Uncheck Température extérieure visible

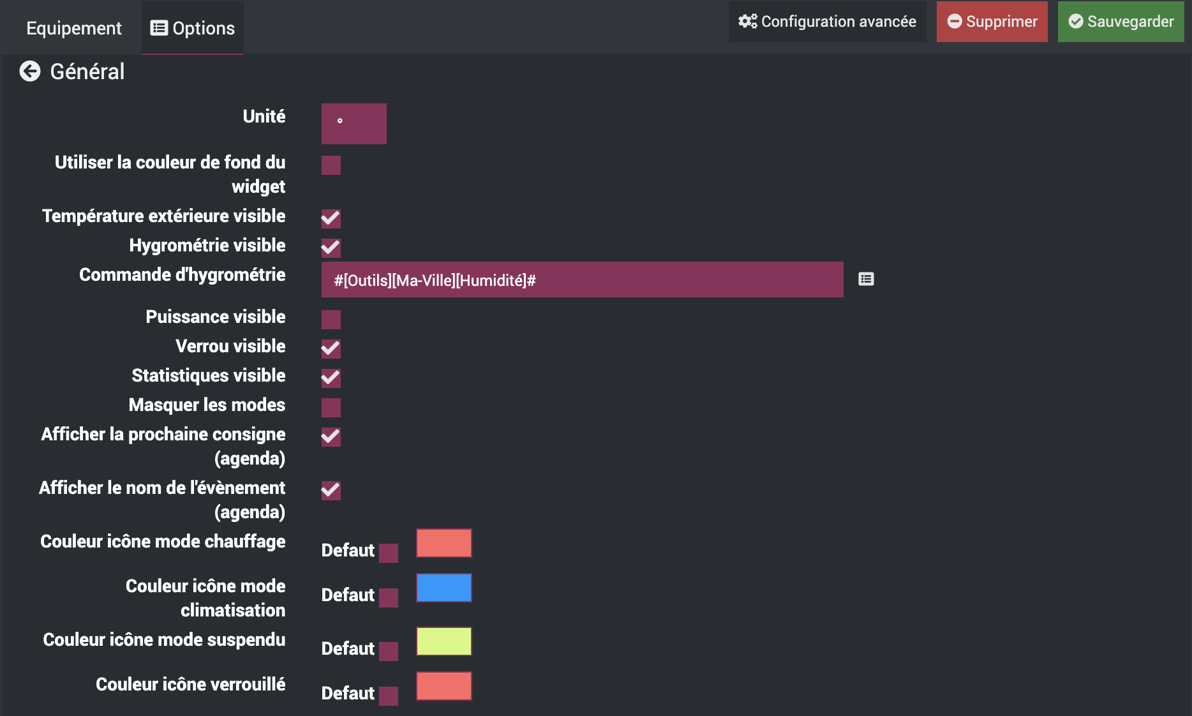pos(331,219)
